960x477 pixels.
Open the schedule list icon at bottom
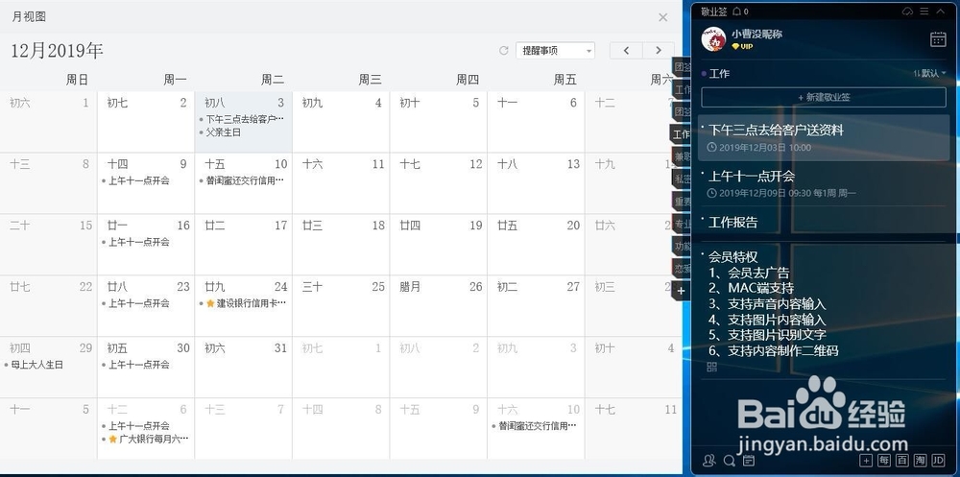point(748,461)
